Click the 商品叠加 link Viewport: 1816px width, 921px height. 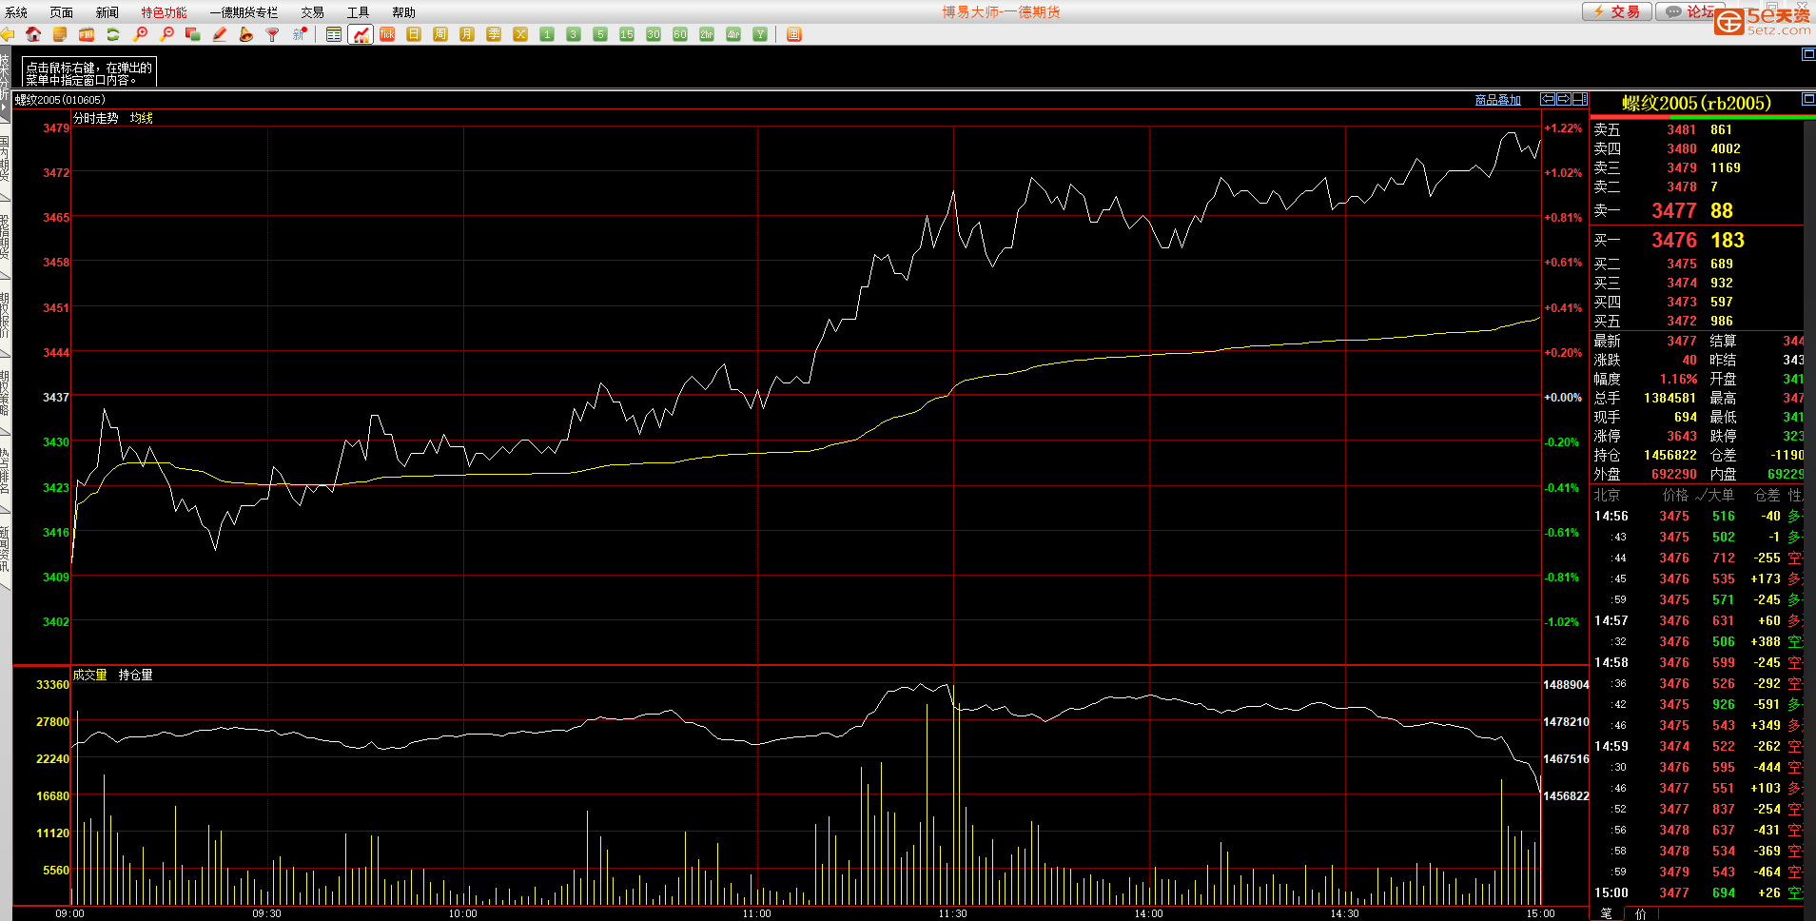coord(1497,100)
